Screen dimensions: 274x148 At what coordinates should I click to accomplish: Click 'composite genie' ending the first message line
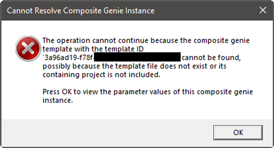[221, 41]
